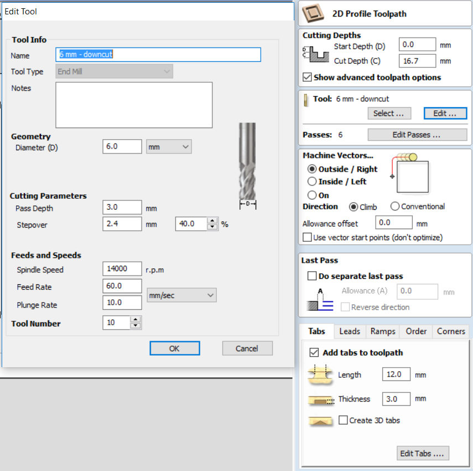This screenshot has width=473, height=471.
Task: Switch to the Order tab
Action: pos(416,331)
